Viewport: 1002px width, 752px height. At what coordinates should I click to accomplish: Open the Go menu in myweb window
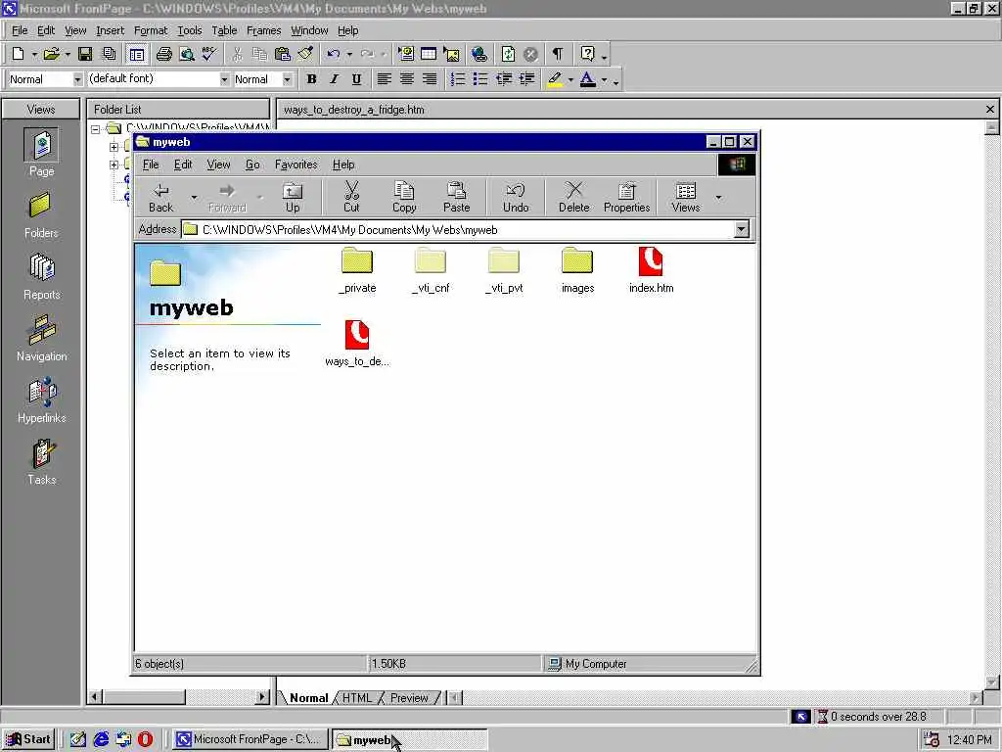(252, 164)
